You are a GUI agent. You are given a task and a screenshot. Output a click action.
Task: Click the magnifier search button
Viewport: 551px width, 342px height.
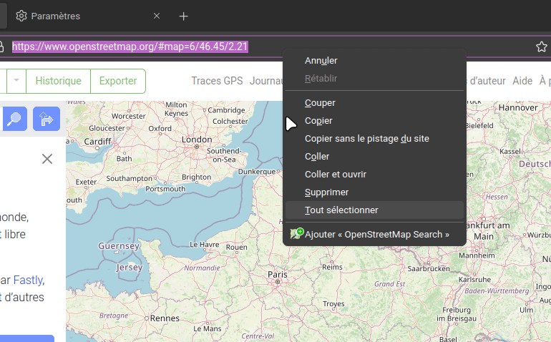[x=14, y=119]
